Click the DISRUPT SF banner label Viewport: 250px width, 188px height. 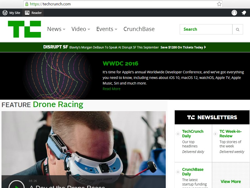coord(56,47)
